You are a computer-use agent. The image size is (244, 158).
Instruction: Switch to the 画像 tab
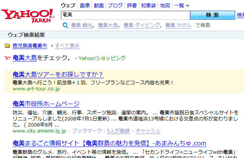pos(85,5)
